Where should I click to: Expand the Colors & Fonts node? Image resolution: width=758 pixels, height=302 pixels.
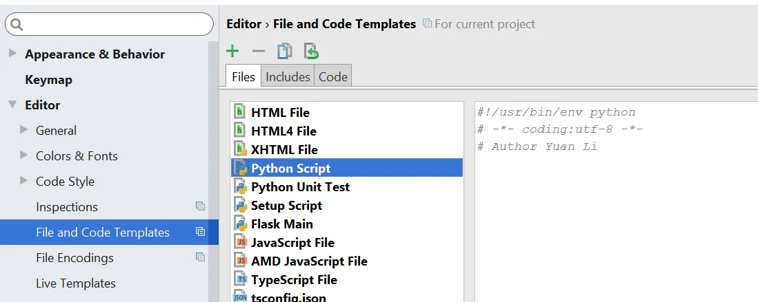(24, 155)
